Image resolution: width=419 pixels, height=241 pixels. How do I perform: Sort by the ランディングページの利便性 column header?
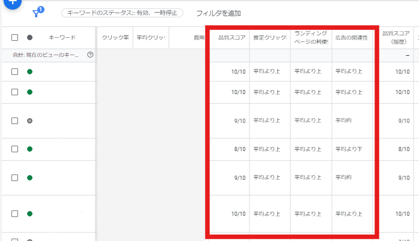coord(311,38)
